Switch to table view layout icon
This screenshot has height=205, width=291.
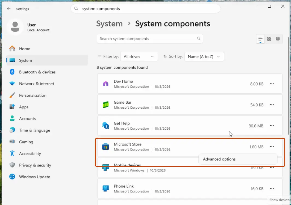coord(278,39)
